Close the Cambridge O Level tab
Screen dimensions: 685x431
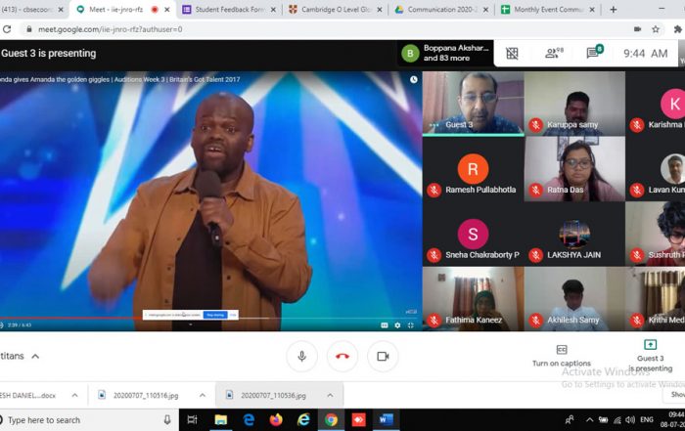pyautogui.click(x=380, y=9)
